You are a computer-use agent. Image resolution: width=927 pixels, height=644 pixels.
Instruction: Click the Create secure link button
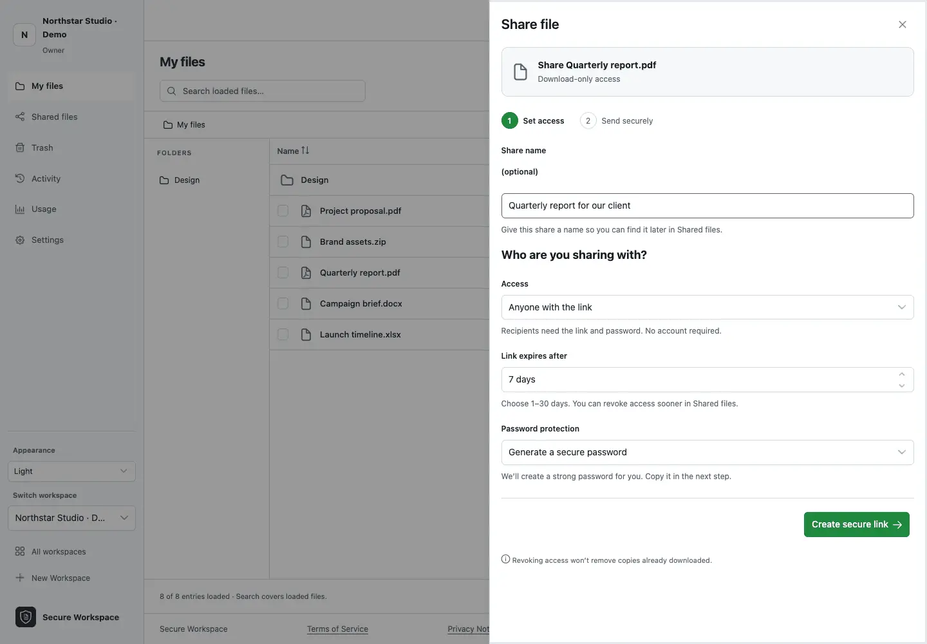(856, 524)
